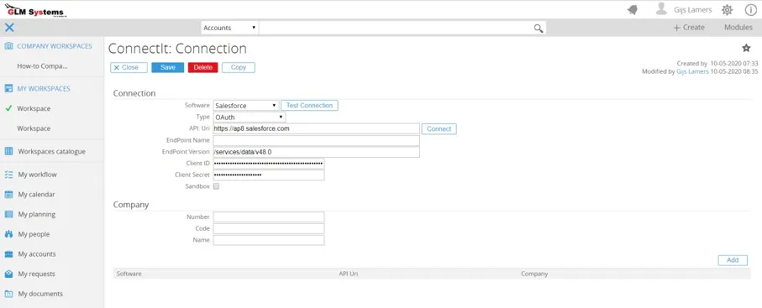
Task: Click the Software column header
Action: pos(129,274)
